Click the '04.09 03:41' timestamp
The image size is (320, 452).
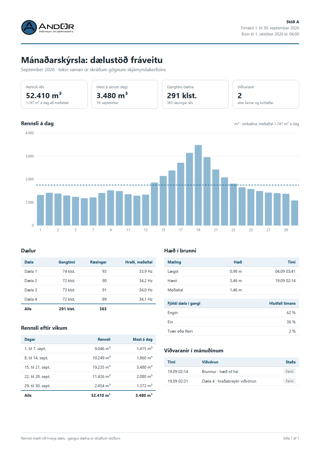[x=285, y=271]
